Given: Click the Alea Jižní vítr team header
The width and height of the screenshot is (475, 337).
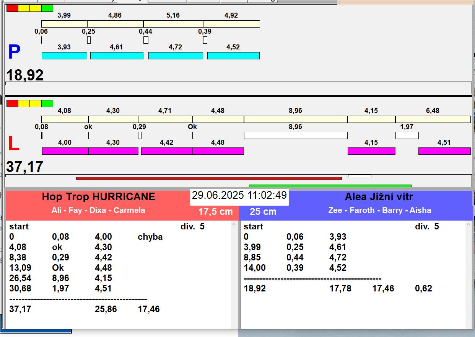Looking at the screenshot, I should (x=379, y=197).
